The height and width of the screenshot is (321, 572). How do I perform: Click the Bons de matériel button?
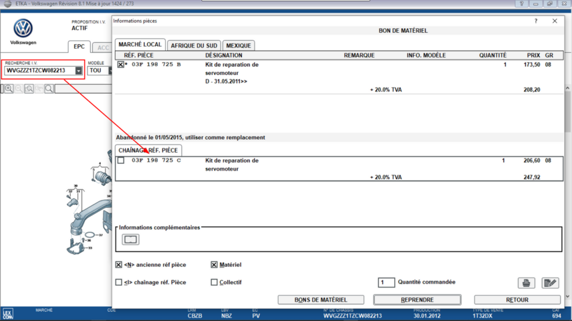click(321, 300)
